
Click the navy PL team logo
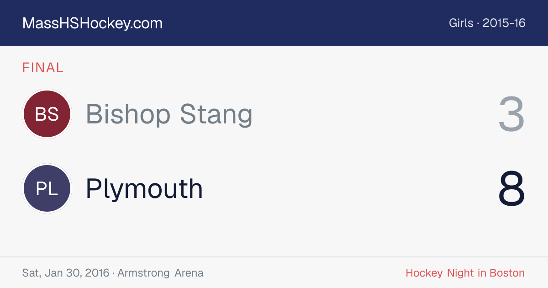click(x=47, y=188)
